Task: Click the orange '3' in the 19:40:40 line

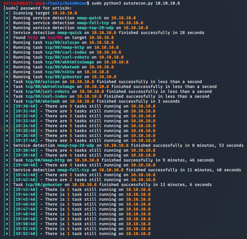Action: pyautogui.click(x=71, y=165)
